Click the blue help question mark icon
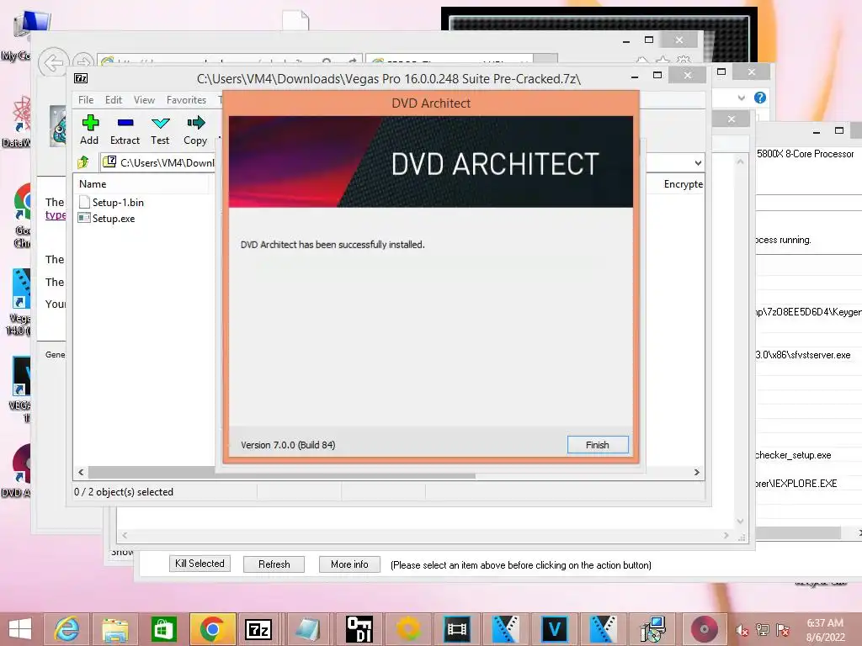 click(x=760, y=98)
